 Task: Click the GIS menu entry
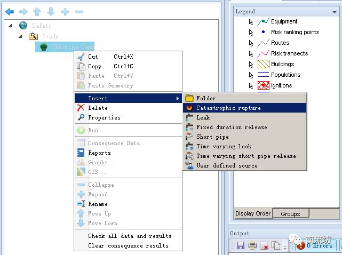pyautogui.click(x=128, y=172)
